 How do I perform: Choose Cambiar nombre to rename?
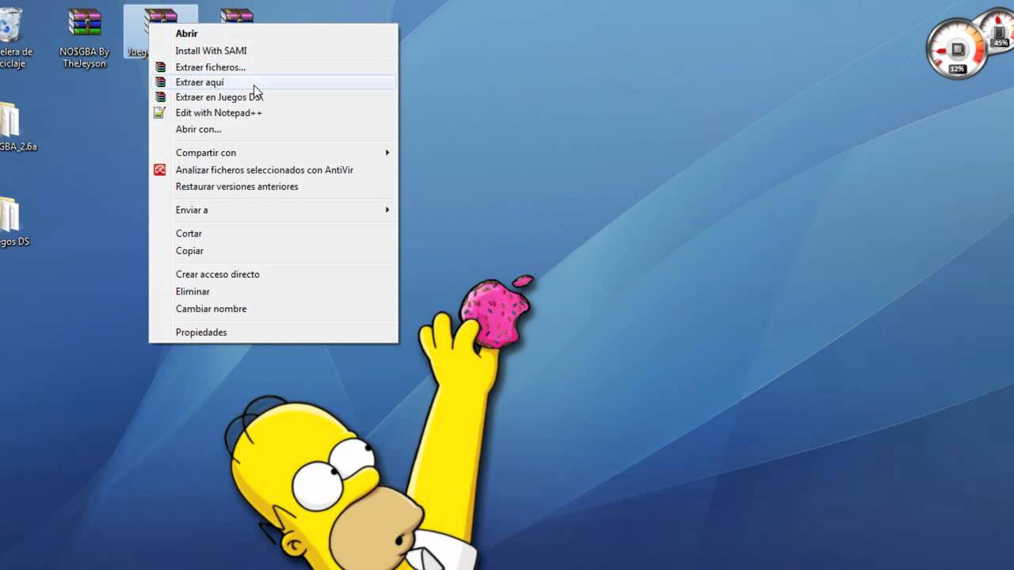[273, 309]
